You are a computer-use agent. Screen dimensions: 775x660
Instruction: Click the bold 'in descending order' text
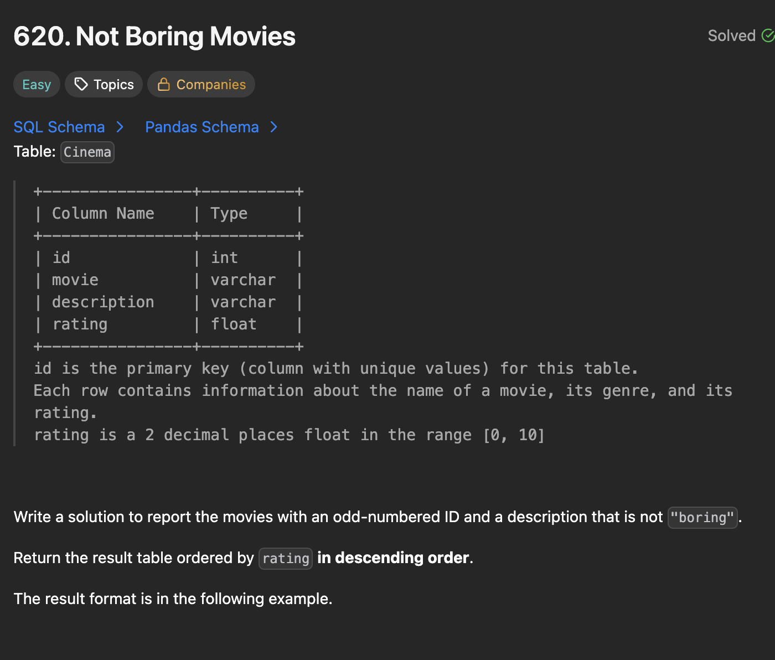(393, 558)
